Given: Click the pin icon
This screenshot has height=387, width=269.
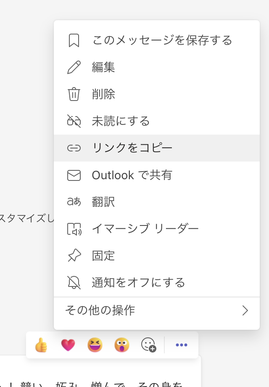Looking at the screenshot, I should pyautogui.click(x=74, y=256).
